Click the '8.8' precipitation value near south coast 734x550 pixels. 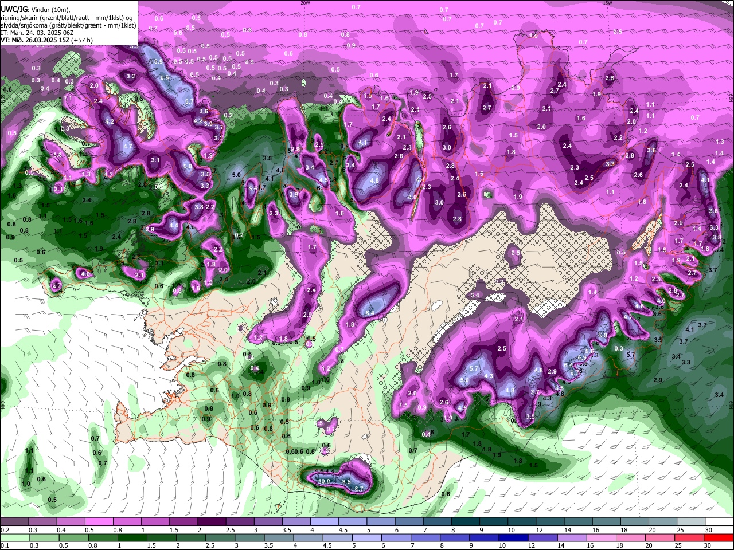pos(346,482)
